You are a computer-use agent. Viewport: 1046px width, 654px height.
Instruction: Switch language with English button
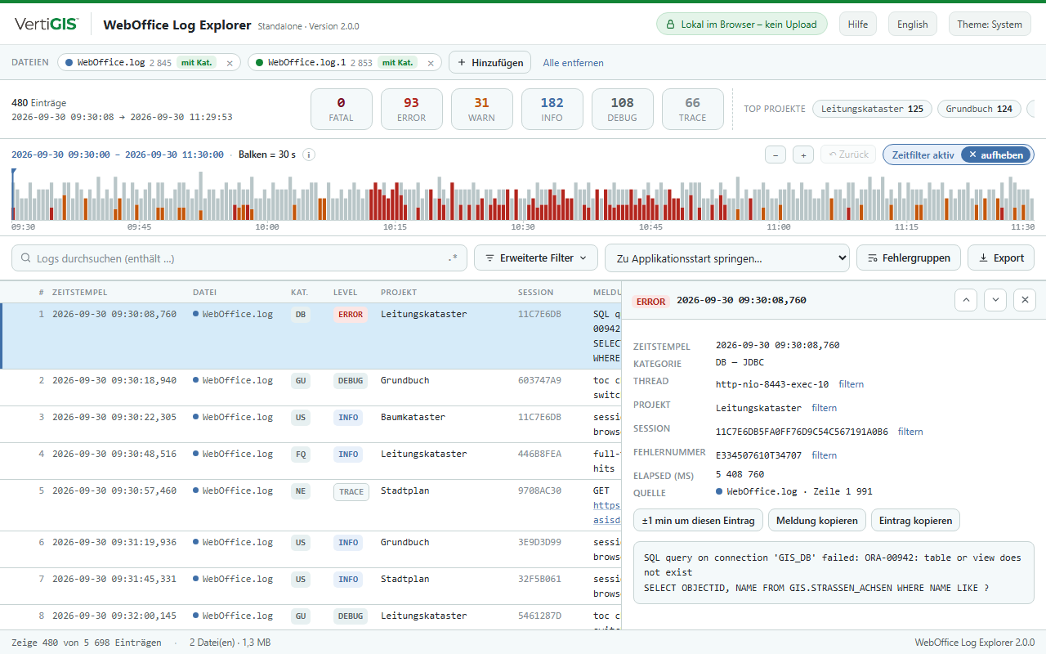tap(912, 25)
